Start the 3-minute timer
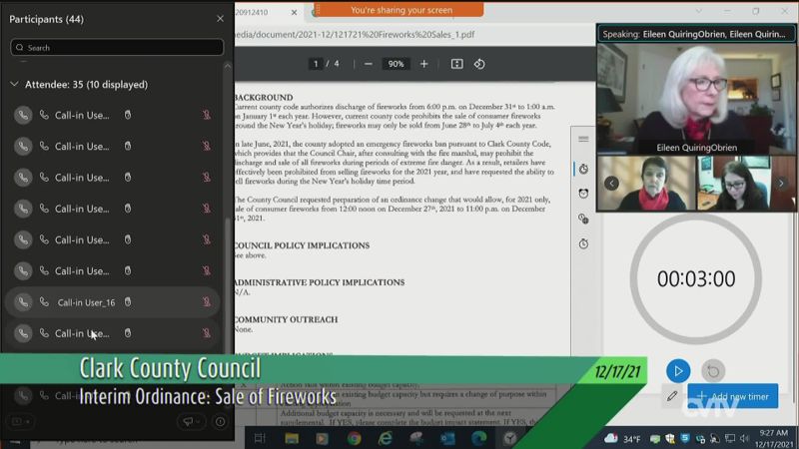This screenshot has height=449, width=799. tap(678, 371)
